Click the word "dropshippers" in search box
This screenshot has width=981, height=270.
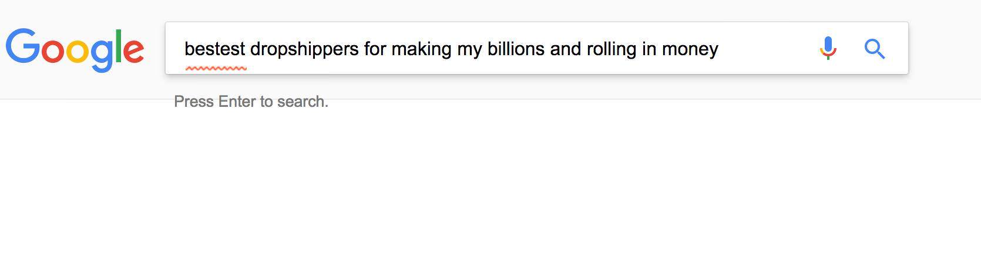[x=304, y=49]
